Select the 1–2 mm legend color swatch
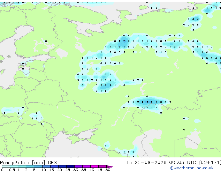 tap(22, 166)
